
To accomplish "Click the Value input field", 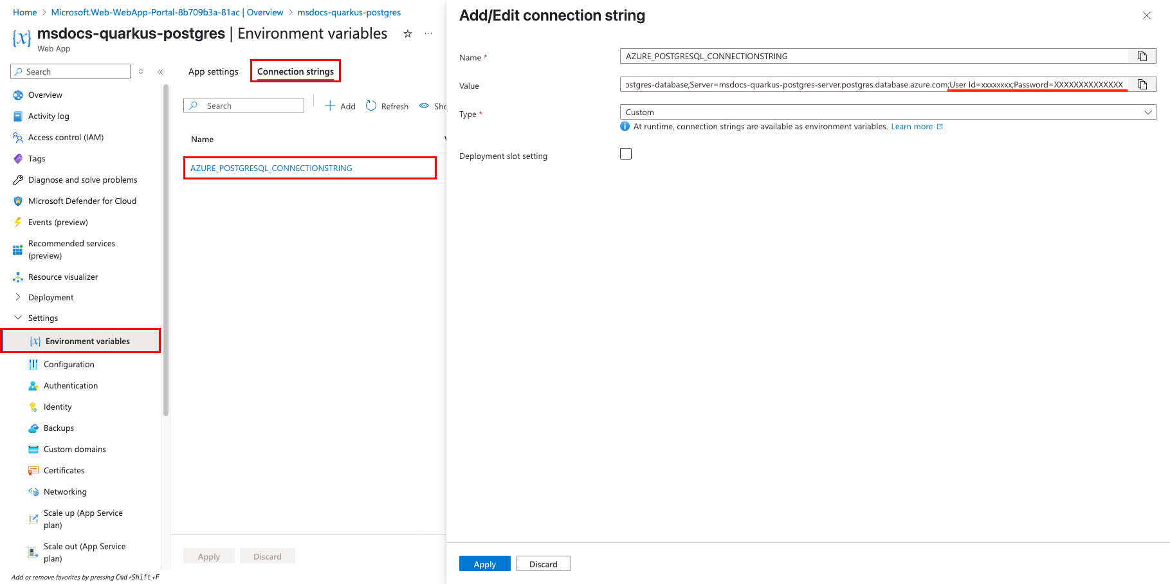I will (874, 84).
